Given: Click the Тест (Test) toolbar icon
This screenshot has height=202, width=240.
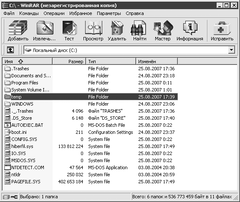Looking at the screenshot, I should click(69, 28).
